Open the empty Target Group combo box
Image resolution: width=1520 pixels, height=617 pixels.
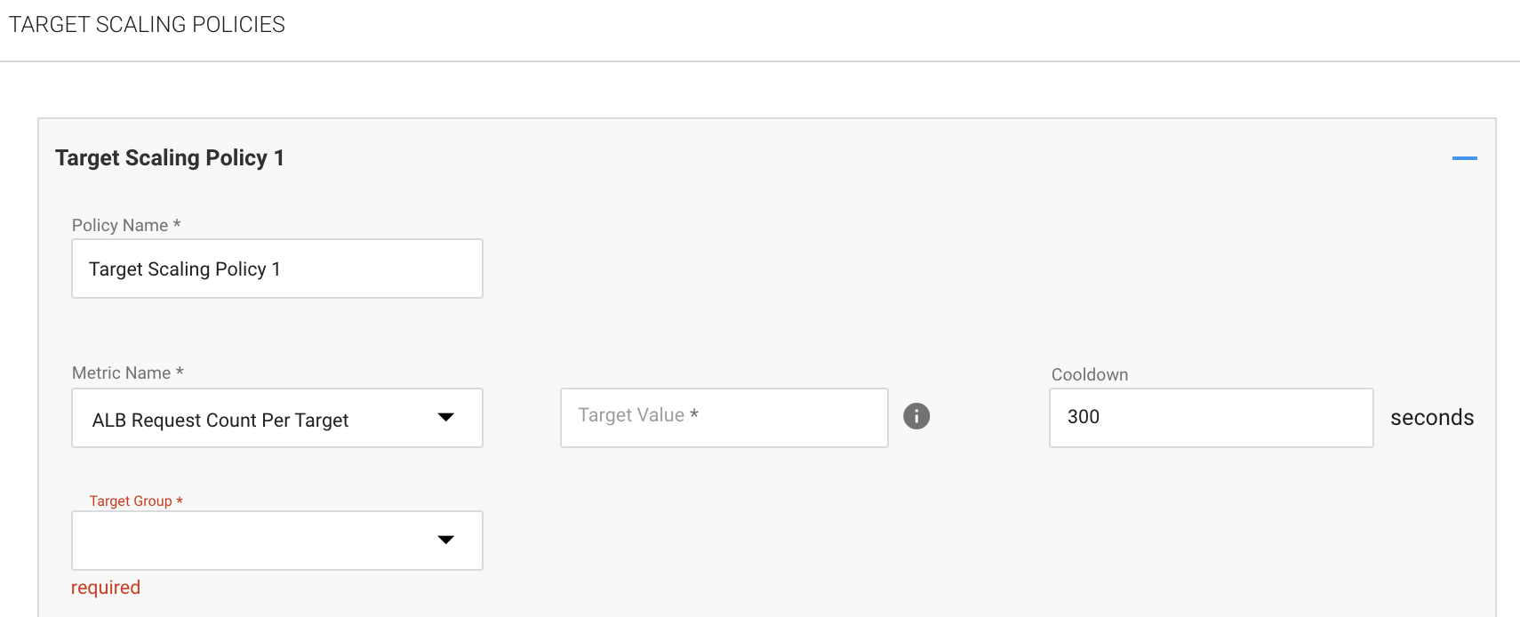click(249, 541)
